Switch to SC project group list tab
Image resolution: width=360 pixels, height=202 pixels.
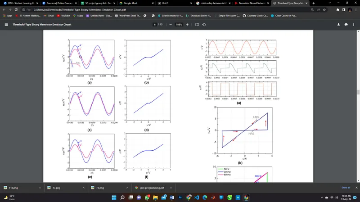click(x=98, y=3)
